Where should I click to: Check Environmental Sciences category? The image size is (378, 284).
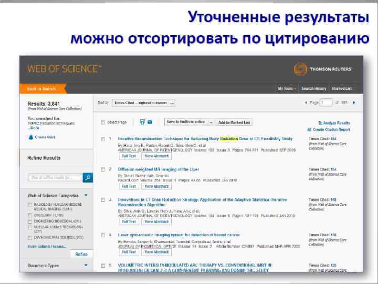pos(30,238)
